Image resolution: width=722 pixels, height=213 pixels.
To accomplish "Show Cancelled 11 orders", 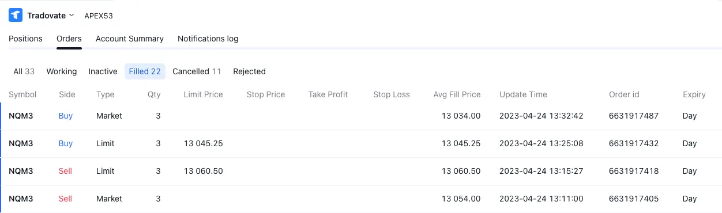I will point(197,71).
